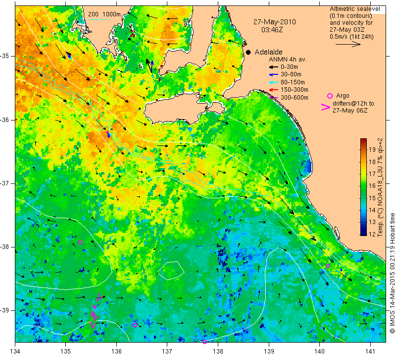Click the '12' colorbar tick label
396x357 pixels.
click(x=372, y=235)
